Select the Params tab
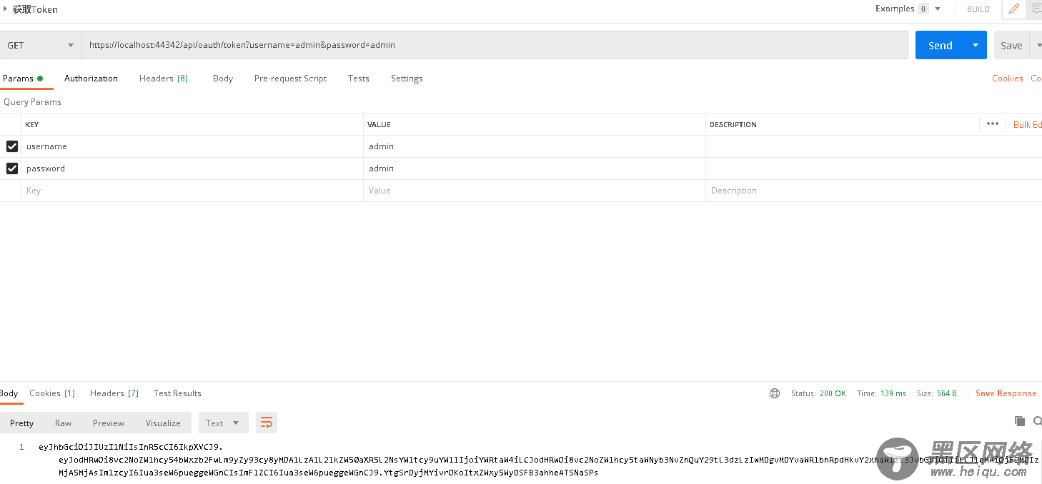The width and height of the screenshot is (1042, 484). pyautogui.click(x=23, y=79)
